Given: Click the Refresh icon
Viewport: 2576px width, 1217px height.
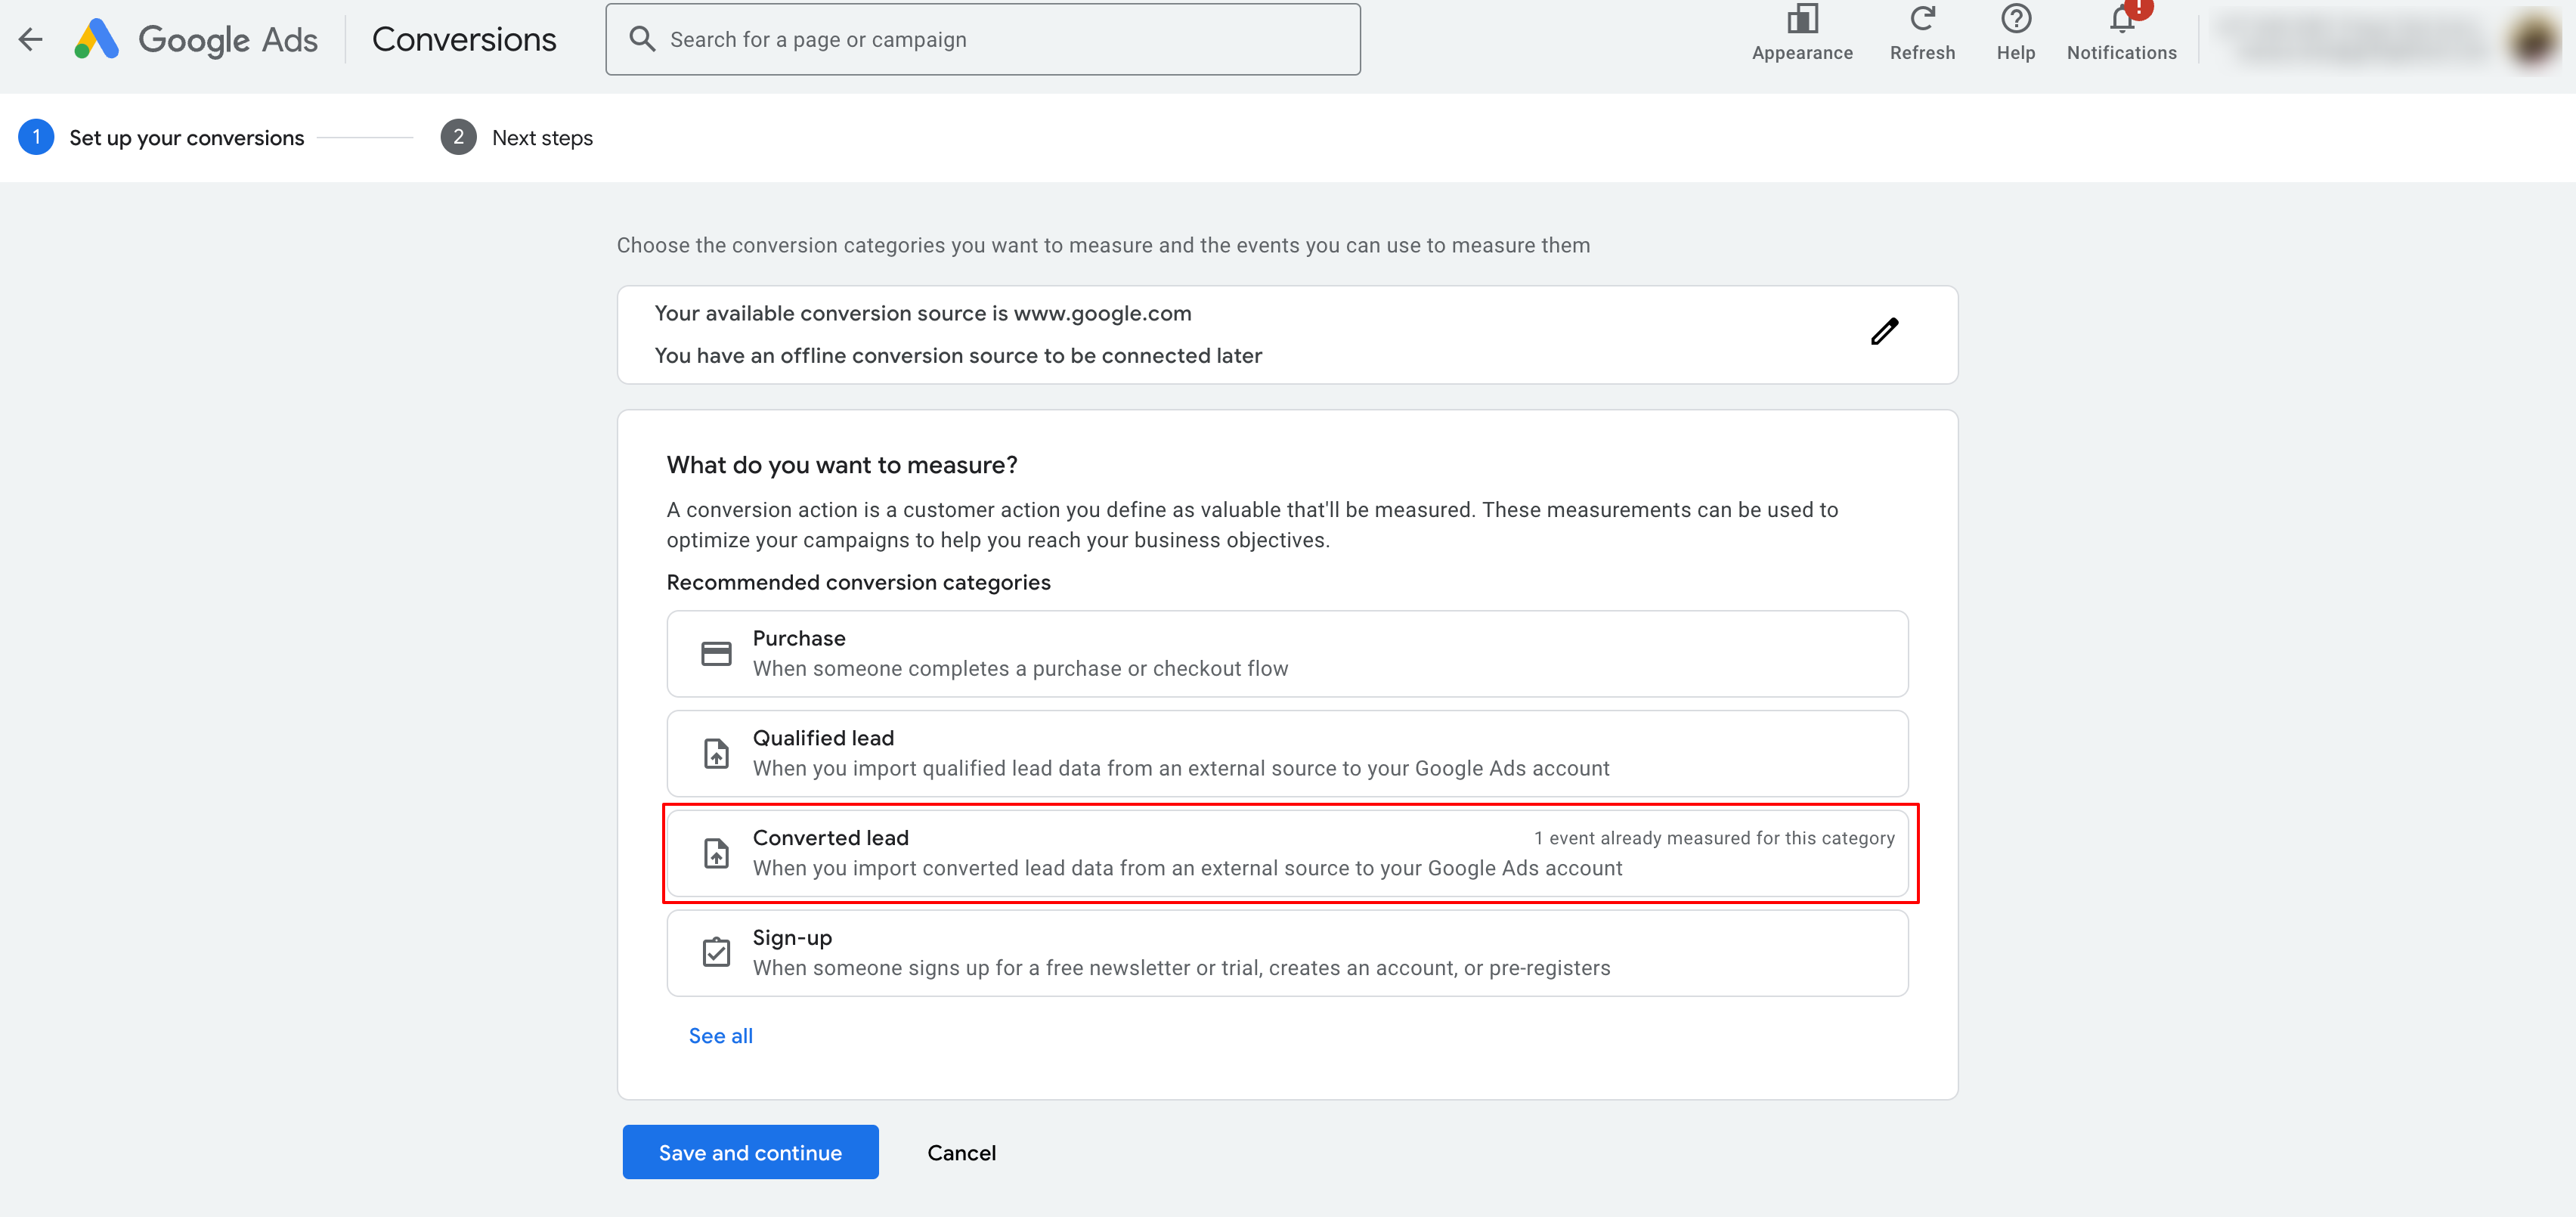Looking at the screenshot, I should click(x=1921, y=33).
